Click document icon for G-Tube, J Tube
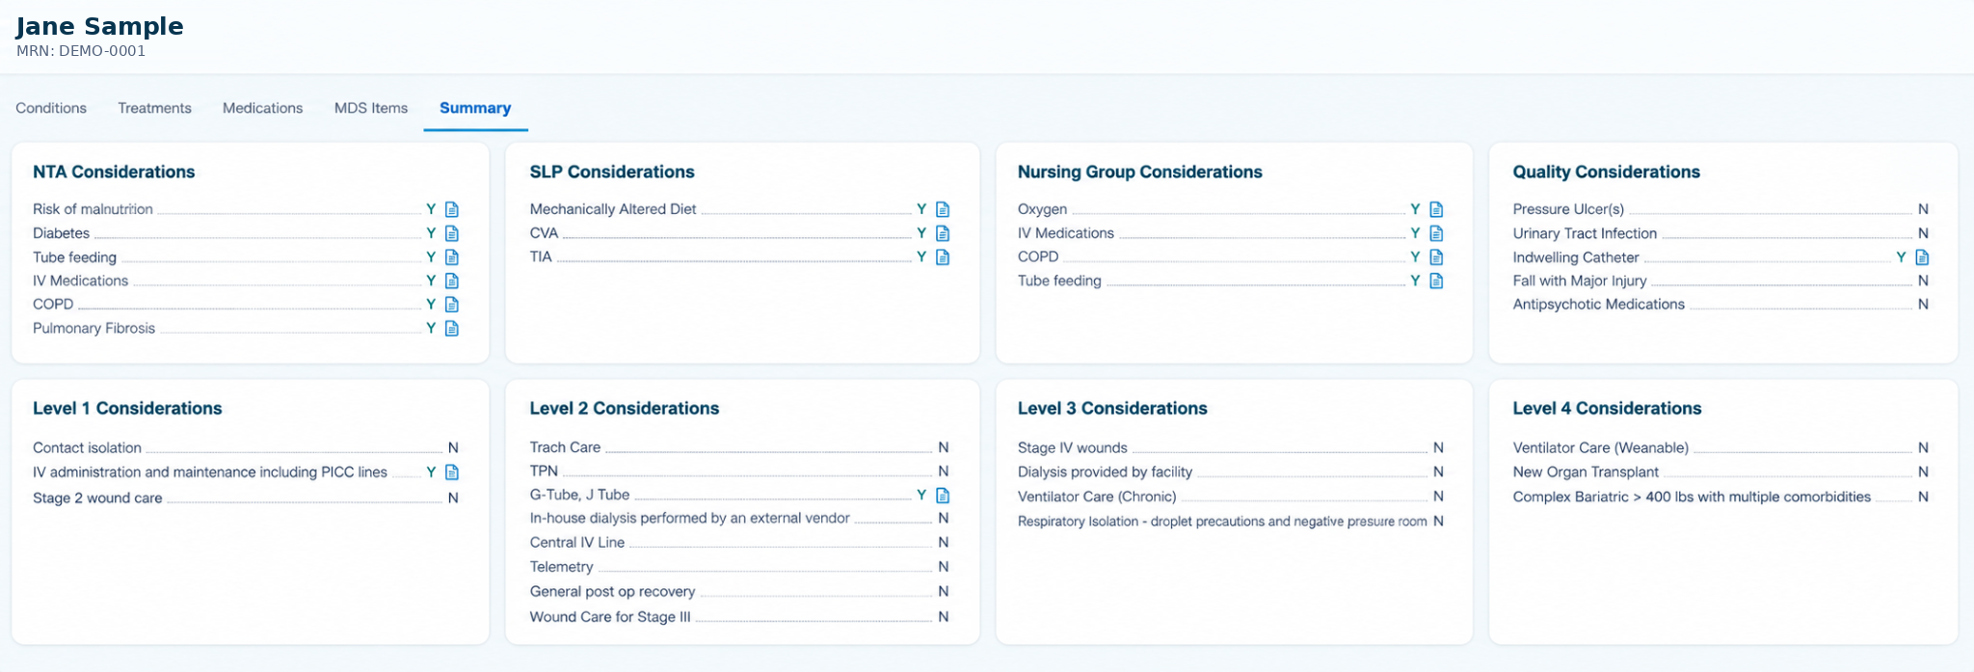Image resolution: width=1974 pixels, height=672 pixels. pos(943,496)
